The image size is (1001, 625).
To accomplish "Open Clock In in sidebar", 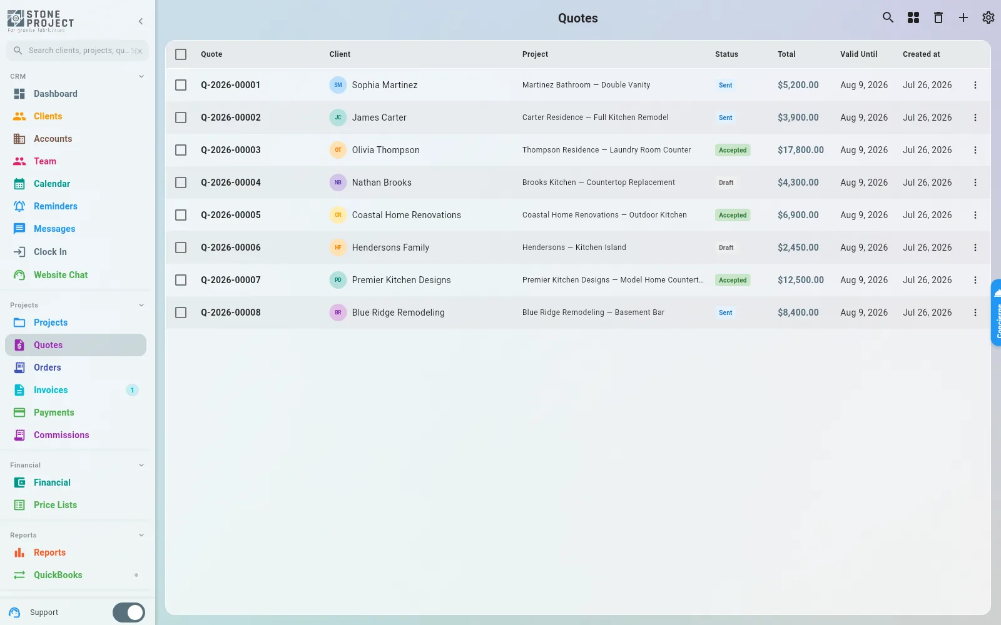I will click(x=76, y=252).
